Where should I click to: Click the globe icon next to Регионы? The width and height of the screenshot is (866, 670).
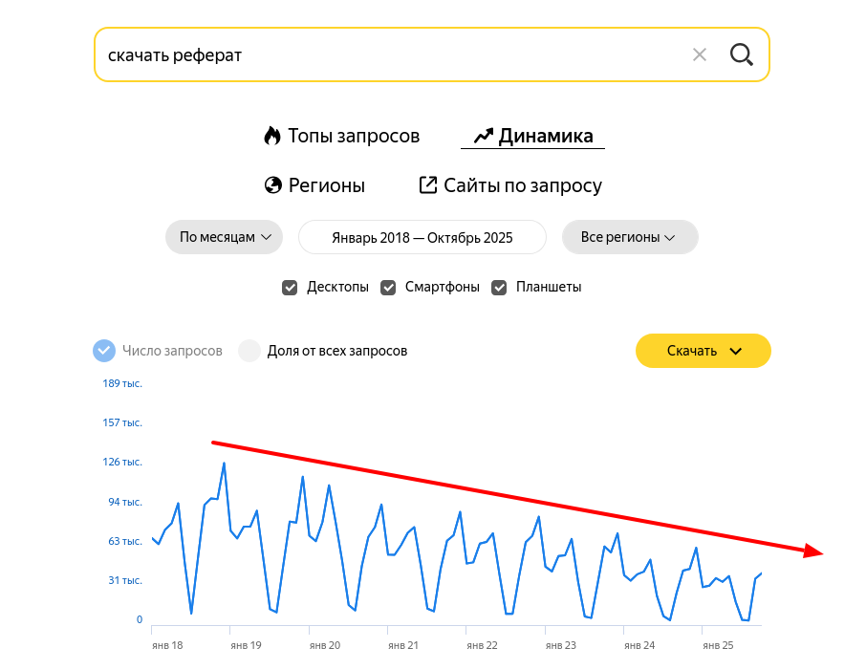pyautogui.click(x=272, y=185)
